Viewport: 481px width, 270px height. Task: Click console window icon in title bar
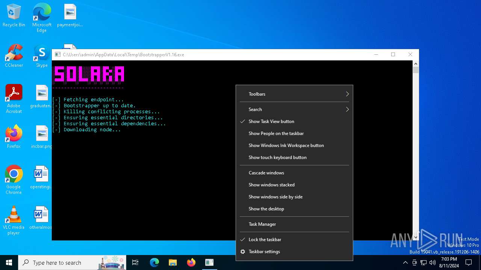point(58,54)
